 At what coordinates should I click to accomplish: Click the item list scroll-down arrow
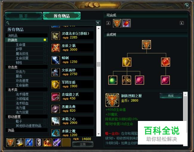pos(98,134)
